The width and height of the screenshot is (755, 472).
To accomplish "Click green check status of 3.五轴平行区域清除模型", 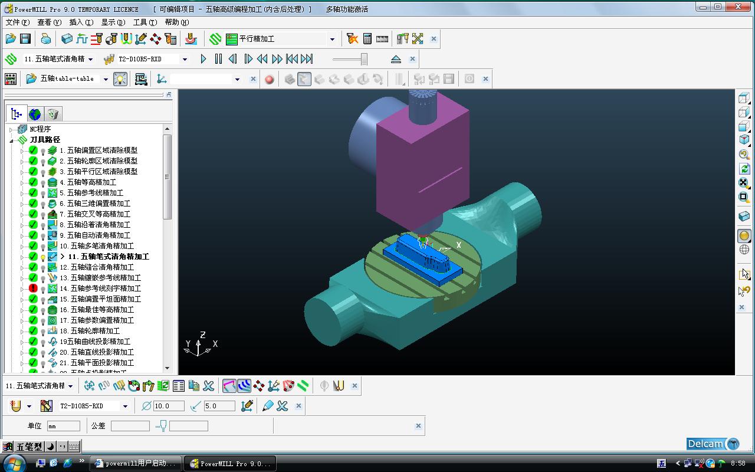I will click(33, 172).
